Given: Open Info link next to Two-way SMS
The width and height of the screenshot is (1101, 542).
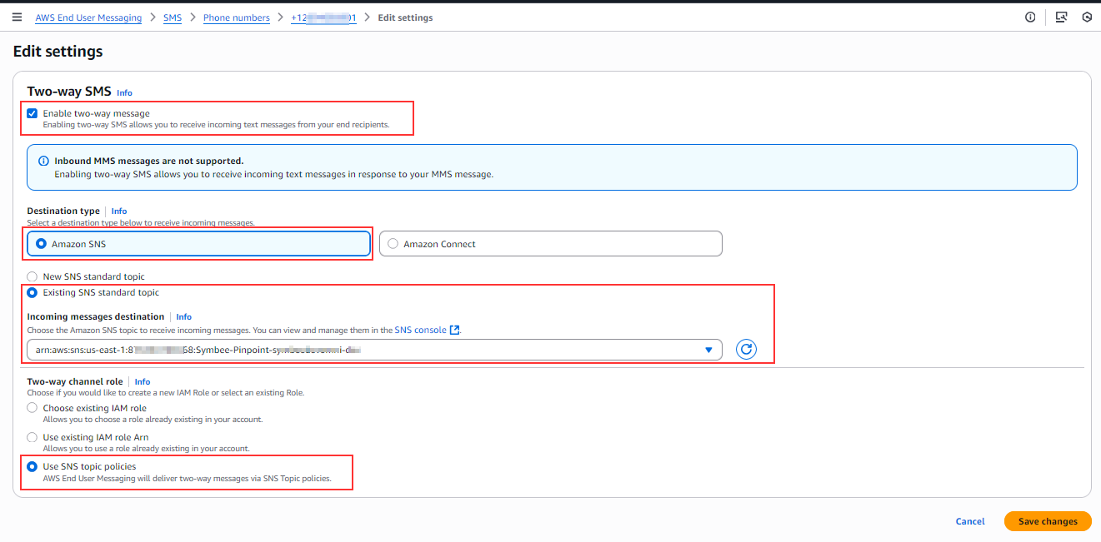Looking at the screenshot, I should pos(124,93).
